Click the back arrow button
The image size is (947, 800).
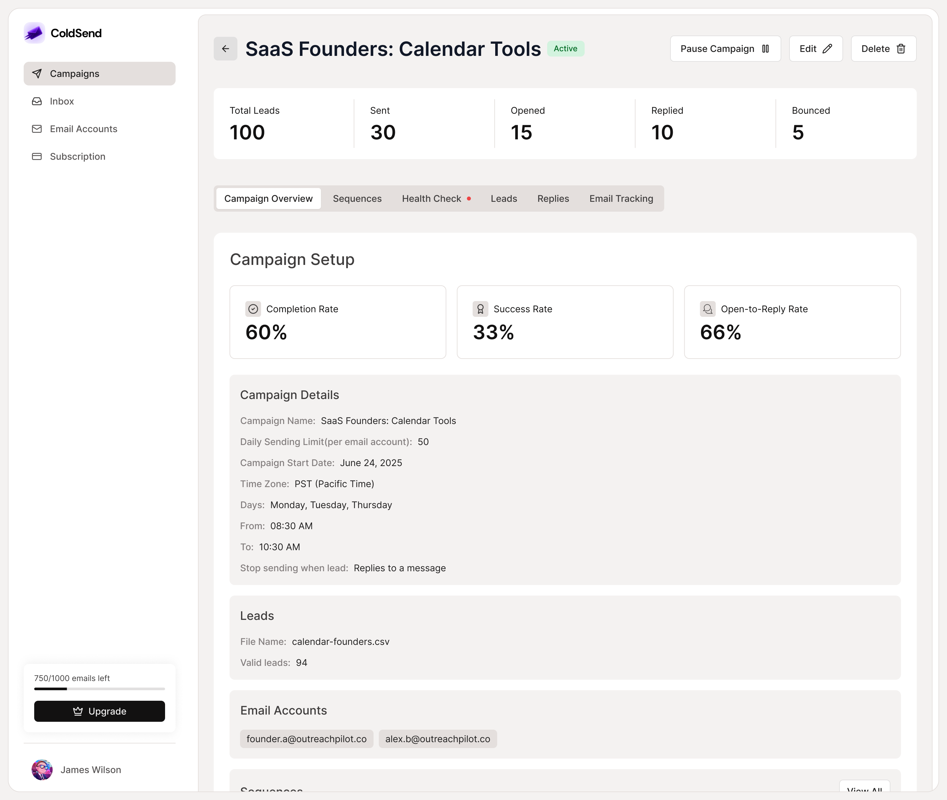(226, 49)
